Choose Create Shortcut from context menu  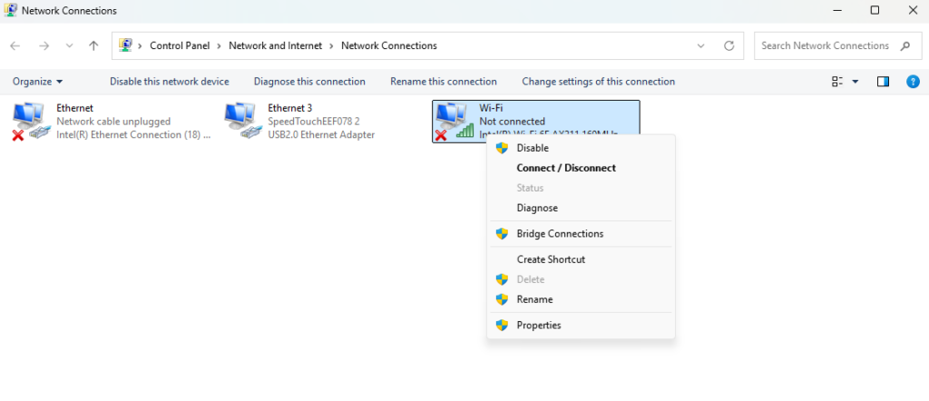click(x=581, y=259)
